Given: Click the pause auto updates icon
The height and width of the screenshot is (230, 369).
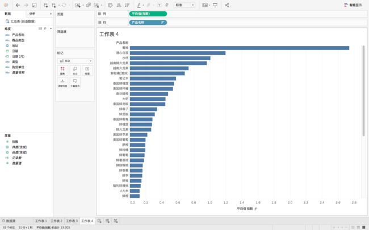Looking at the screenshot, I should coord(54,5).
